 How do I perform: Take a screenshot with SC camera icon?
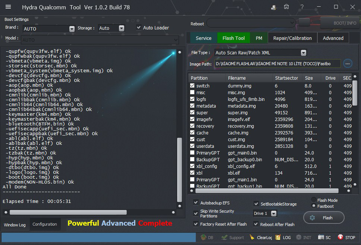tap(321, 237)
